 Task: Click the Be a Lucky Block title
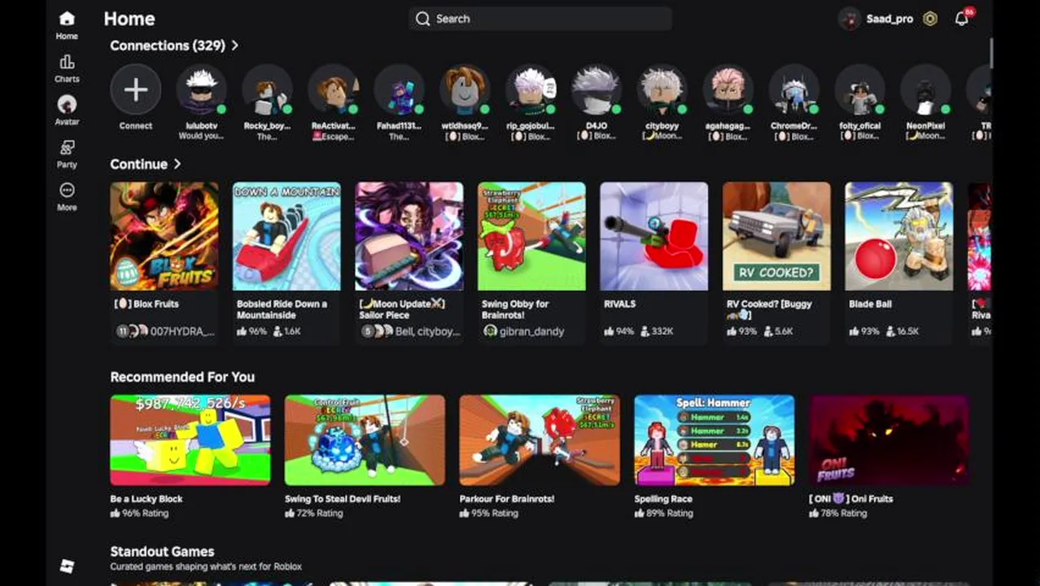146,499
